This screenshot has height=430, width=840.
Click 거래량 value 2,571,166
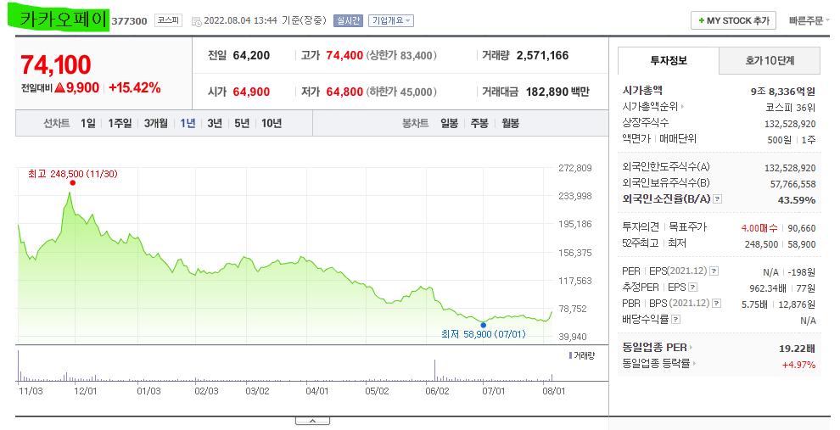coord(543,56)
